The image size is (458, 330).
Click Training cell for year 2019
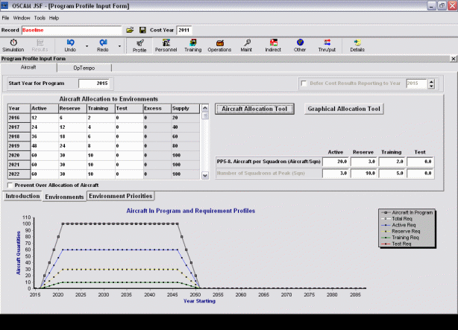tap(101, 146)
